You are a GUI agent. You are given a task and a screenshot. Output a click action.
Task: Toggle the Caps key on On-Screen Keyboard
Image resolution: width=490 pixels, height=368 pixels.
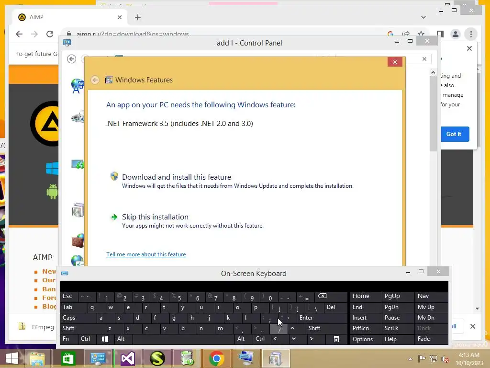[x=78, y=318]
